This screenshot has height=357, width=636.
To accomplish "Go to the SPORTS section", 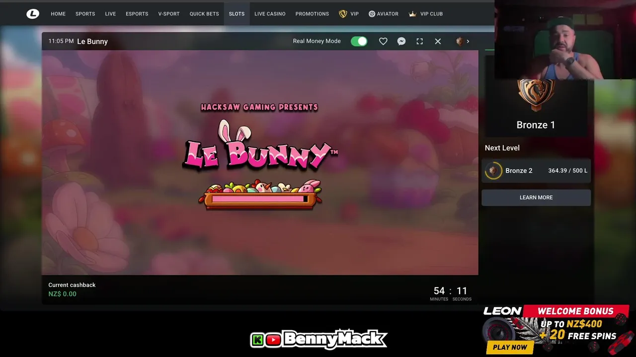I will (x=85, y=14).
